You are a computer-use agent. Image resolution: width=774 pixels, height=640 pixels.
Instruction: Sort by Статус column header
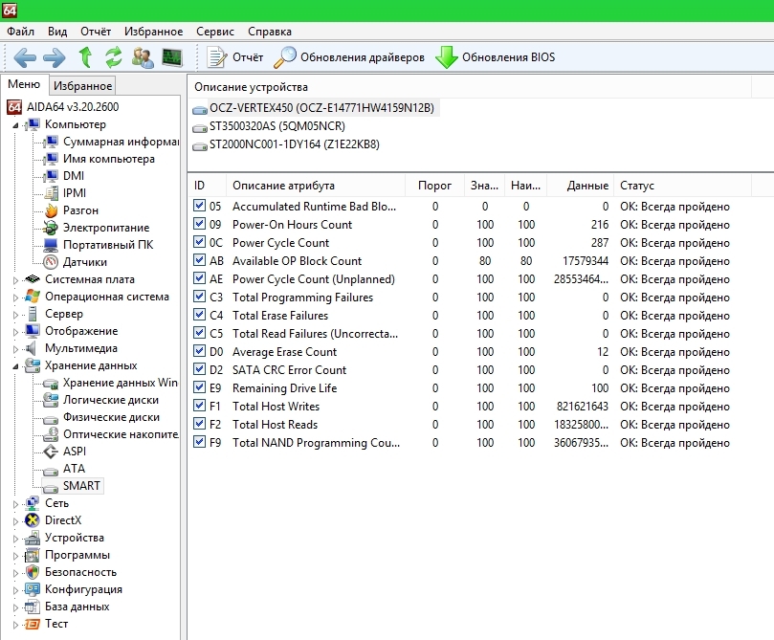pos(683,186)
